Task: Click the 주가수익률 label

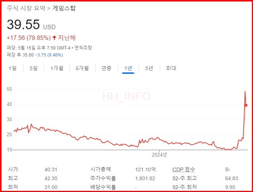Action: pos(103,178)
